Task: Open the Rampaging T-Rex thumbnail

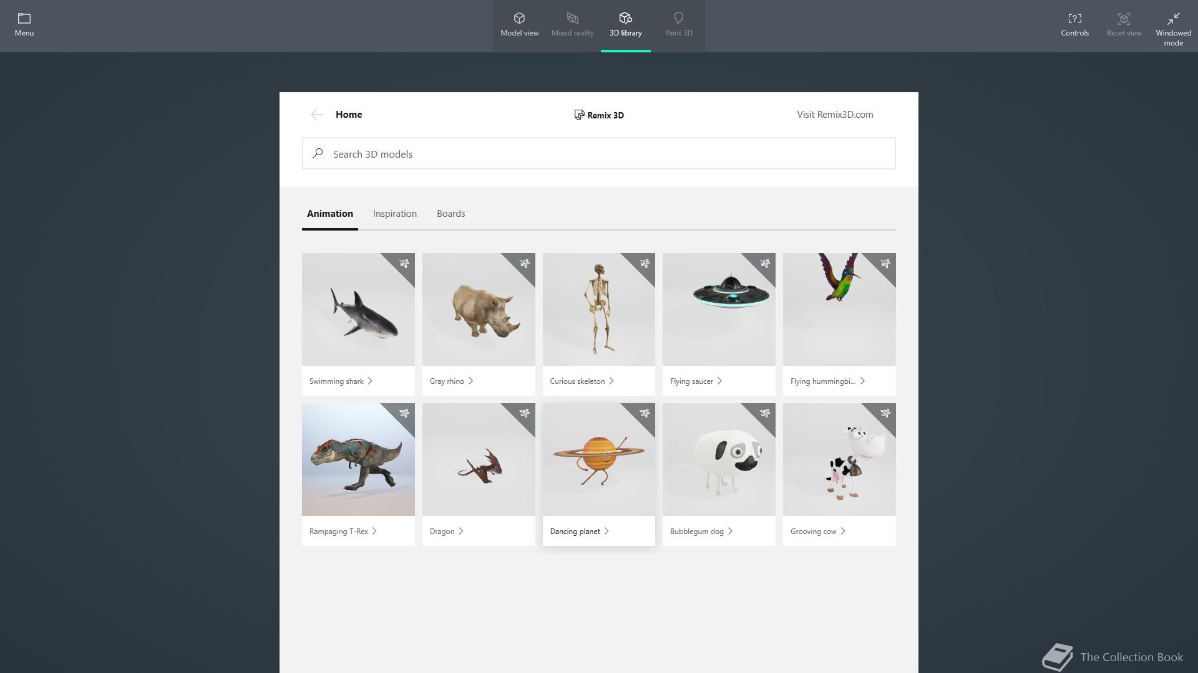Action: 358,459
